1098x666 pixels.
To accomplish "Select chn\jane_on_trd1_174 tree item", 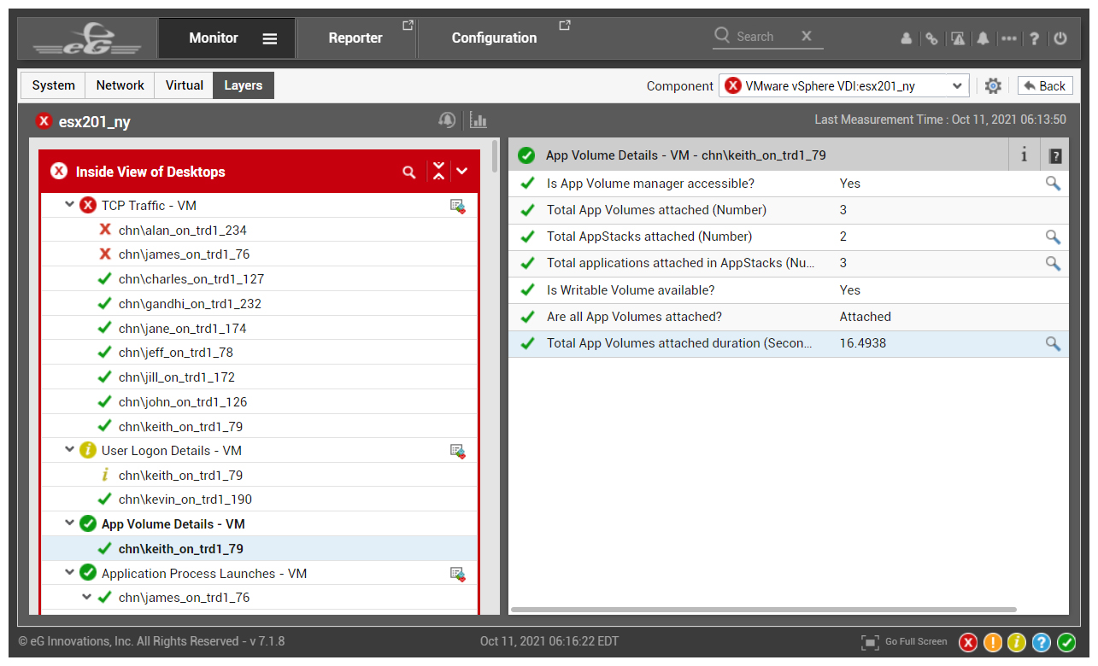I will coord(182,329).
